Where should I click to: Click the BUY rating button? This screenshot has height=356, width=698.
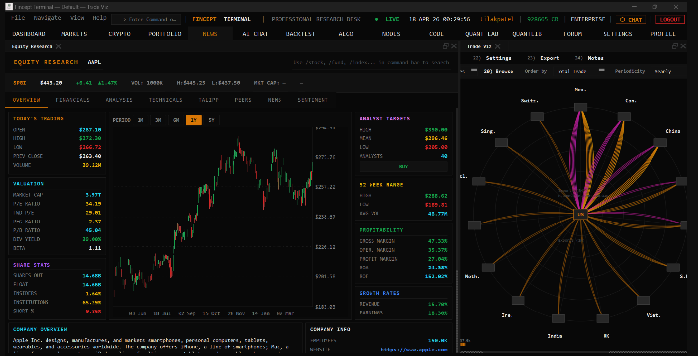tap(403, 166)
